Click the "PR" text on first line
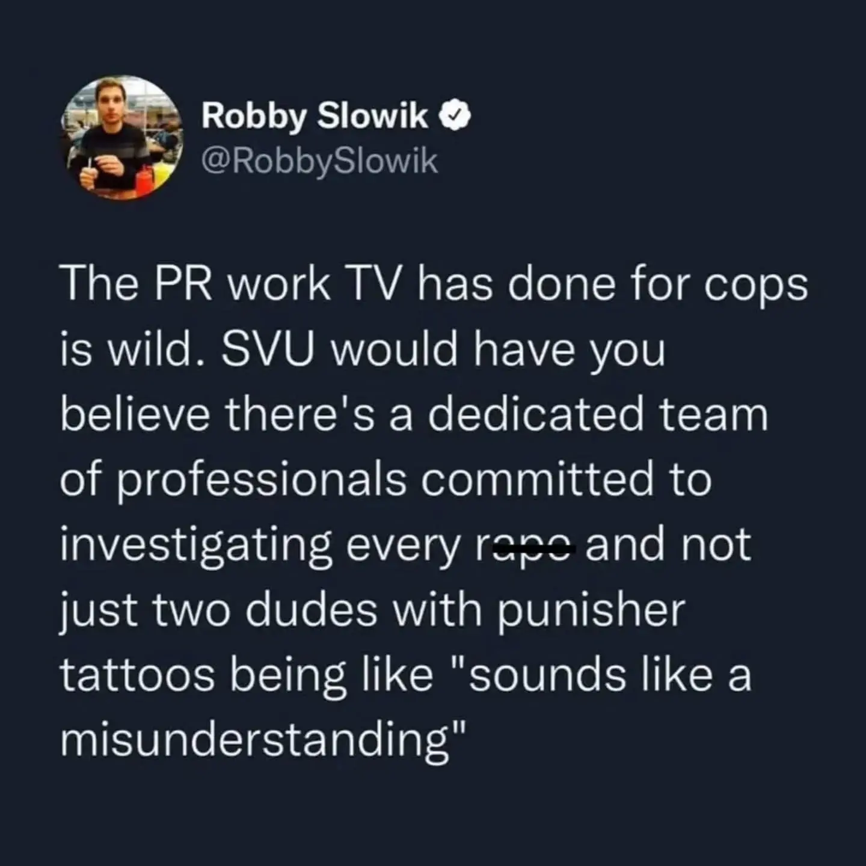This screenshot has height=866, width=866. (x=183, y=285)
